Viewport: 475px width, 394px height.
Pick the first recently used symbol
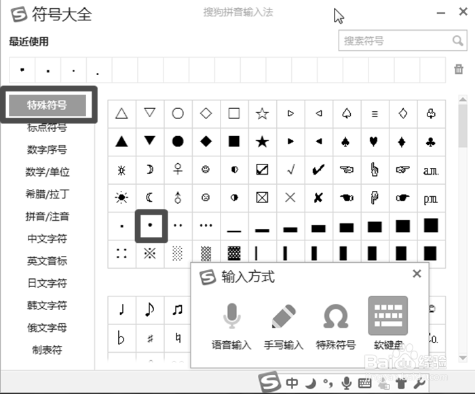coord(22,70)
